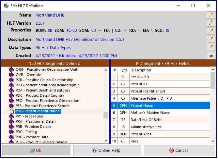This screenshot has width=218, height=159.
Task: Click segments list scroll down arrow
Action: [x=106, y=141]
